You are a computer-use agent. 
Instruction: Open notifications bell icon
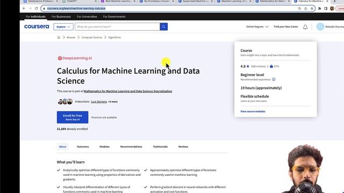point(305,27)
